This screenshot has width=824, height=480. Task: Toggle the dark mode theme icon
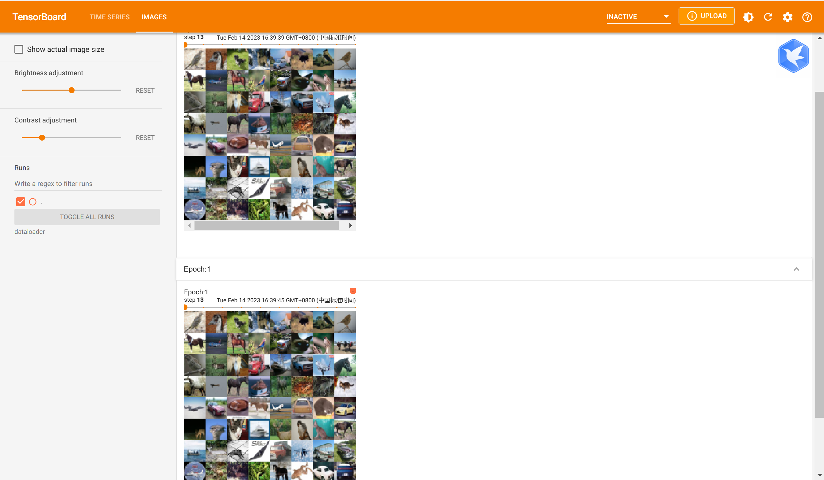[x=748, y=17]
